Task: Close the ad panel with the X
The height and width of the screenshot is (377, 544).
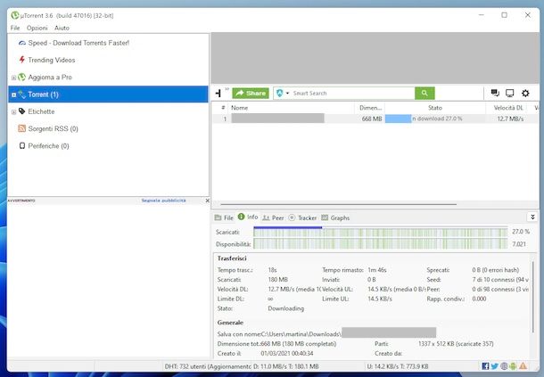Action: [x=207, y=201]
